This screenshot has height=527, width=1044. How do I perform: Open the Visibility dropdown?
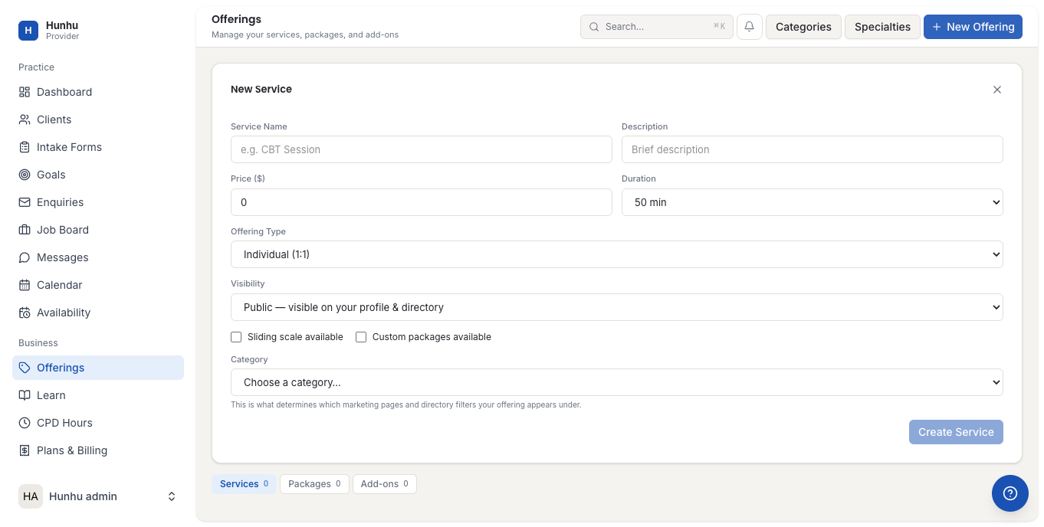pos(617,307)
